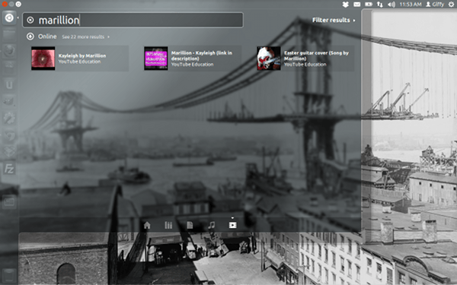
Task: Select Marillion - Kayleigh (link in description) title
Action: (x=202, y=55)
